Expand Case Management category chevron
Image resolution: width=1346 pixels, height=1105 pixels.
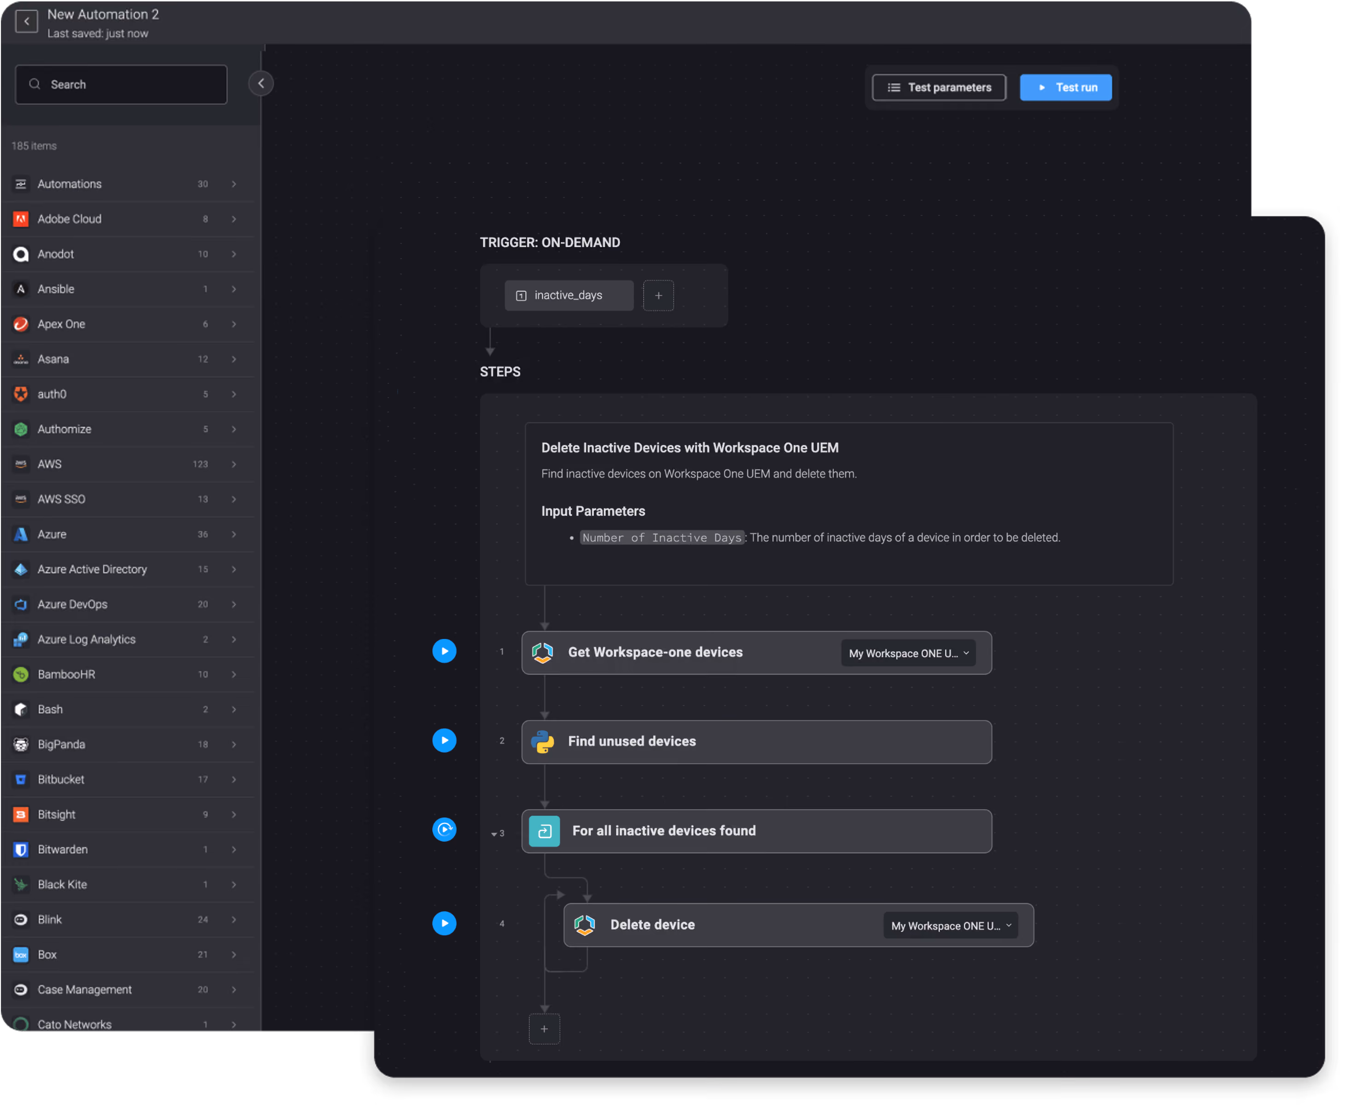[234, 989]
